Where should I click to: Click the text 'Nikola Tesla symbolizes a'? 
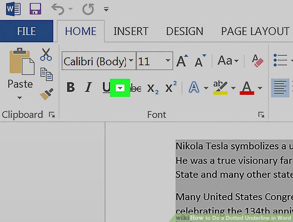pyautogui.click(x=231, y=146)
